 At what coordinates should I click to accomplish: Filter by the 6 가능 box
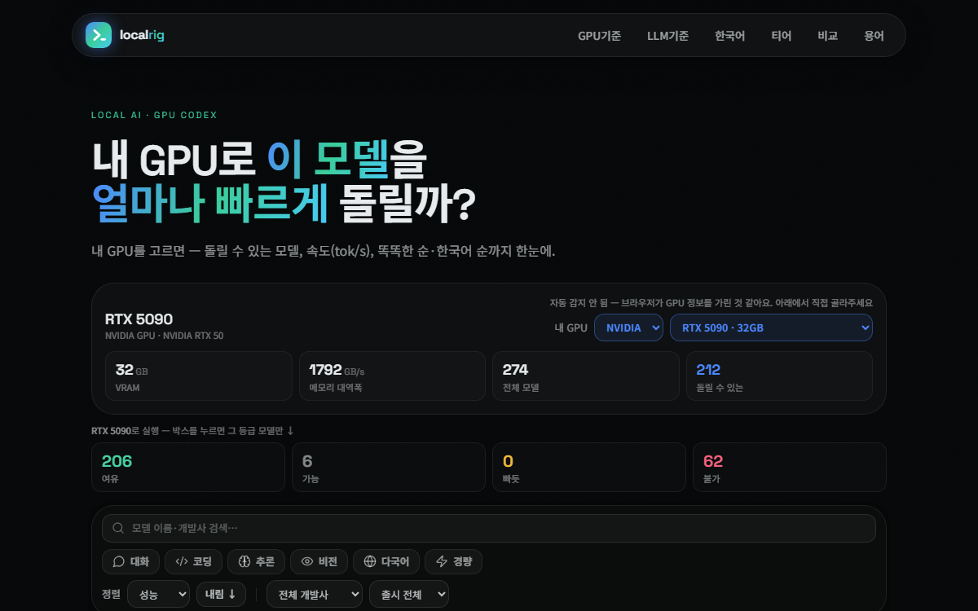(389, 468)
